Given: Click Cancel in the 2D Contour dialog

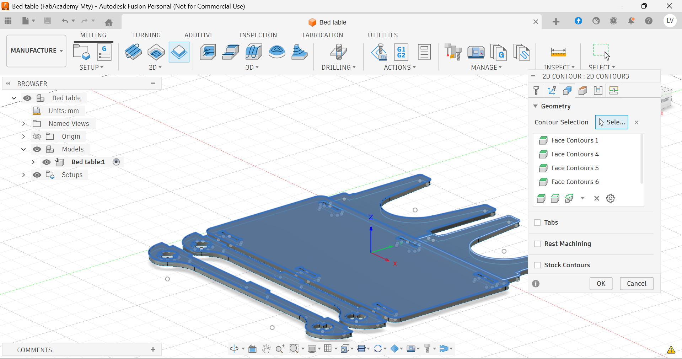Looking at the screenshot, I should click(636, 284).
